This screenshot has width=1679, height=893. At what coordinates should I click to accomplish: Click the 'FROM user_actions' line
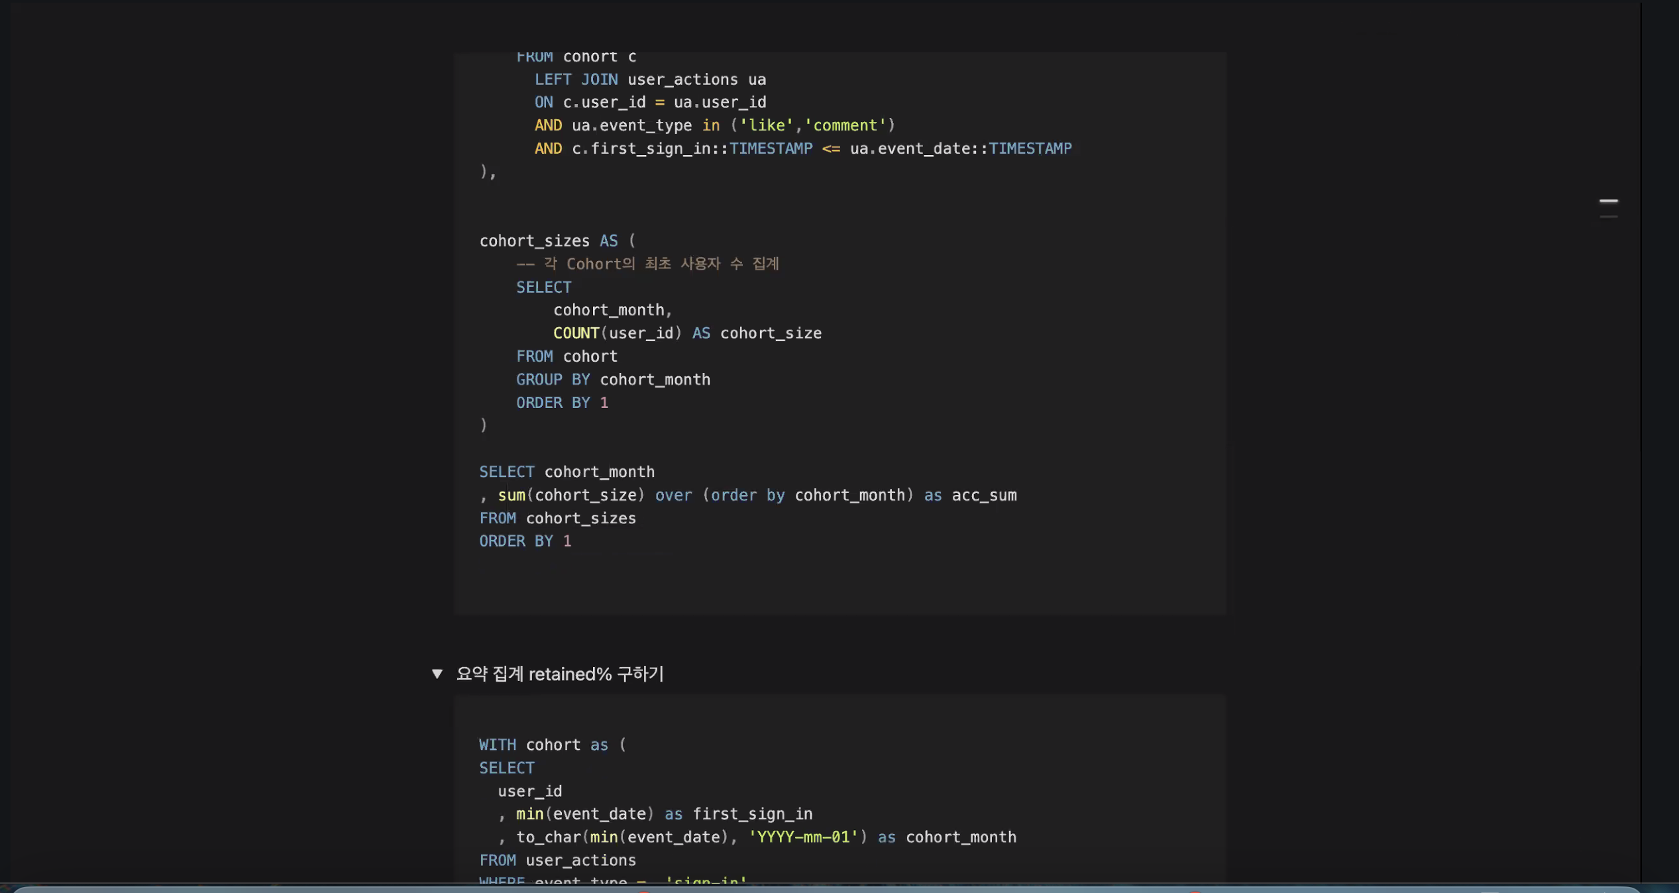[557, 860]
